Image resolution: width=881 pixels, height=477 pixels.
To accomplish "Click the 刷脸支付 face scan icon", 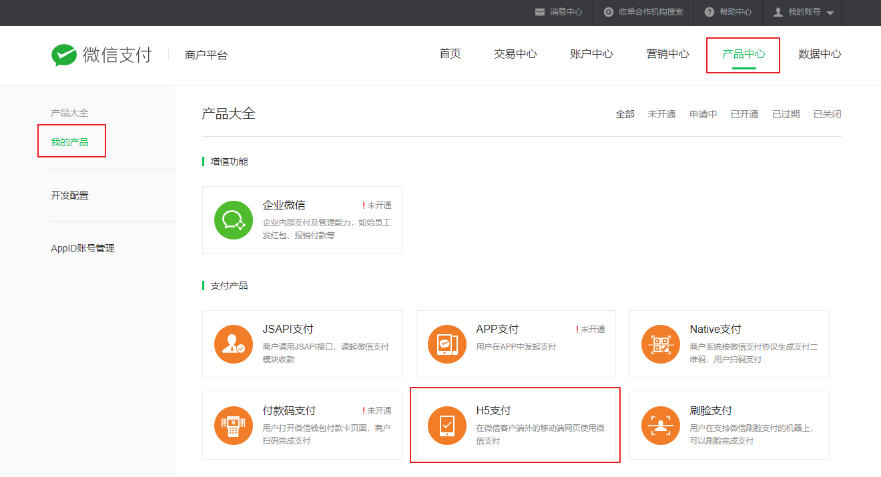I will [661, 425].
